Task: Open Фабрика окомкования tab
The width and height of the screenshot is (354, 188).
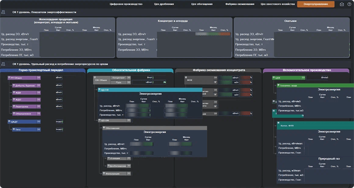Action: tap(239, 4)
